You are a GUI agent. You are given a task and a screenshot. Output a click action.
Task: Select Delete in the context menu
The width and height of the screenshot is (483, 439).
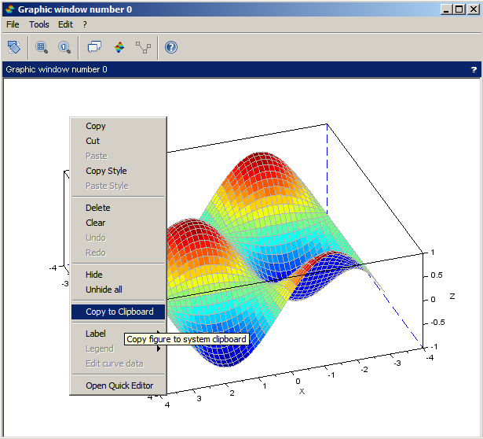(x=98, y=208)
